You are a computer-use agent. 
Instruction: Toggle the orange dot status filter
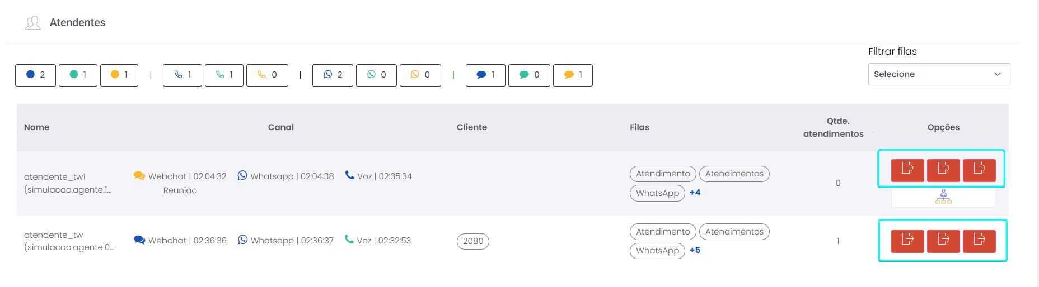pos(119,75)
